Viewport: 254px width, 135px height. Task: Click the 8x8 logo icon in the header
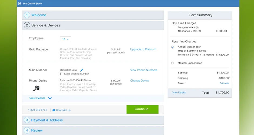pyautogui.click(x=20, y=4)
